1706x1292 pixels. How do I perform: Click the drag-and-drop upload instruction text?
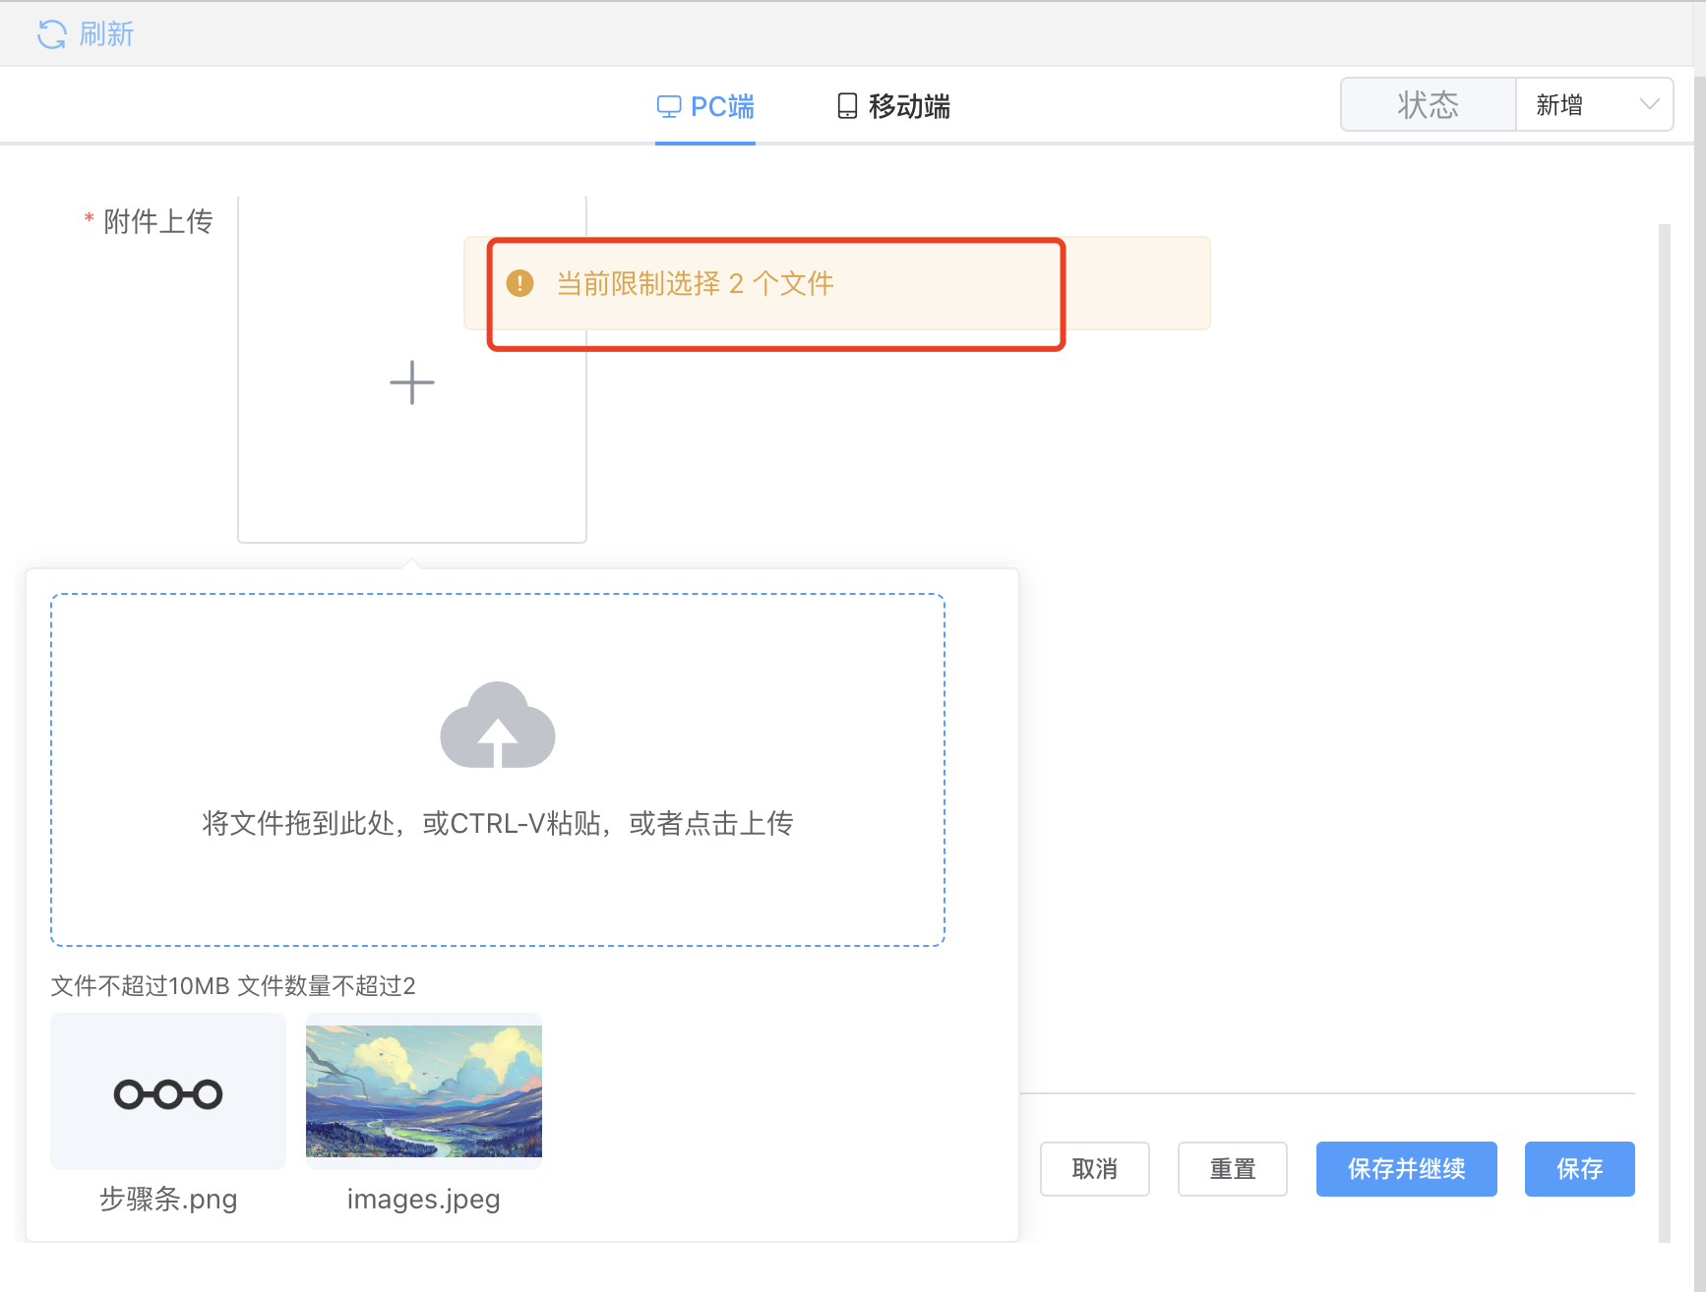[x=498, y=823]
